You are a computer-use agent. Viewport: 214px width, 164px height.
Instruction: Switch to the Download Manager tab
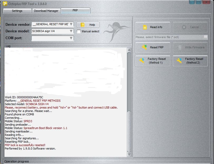click(46, 11)
